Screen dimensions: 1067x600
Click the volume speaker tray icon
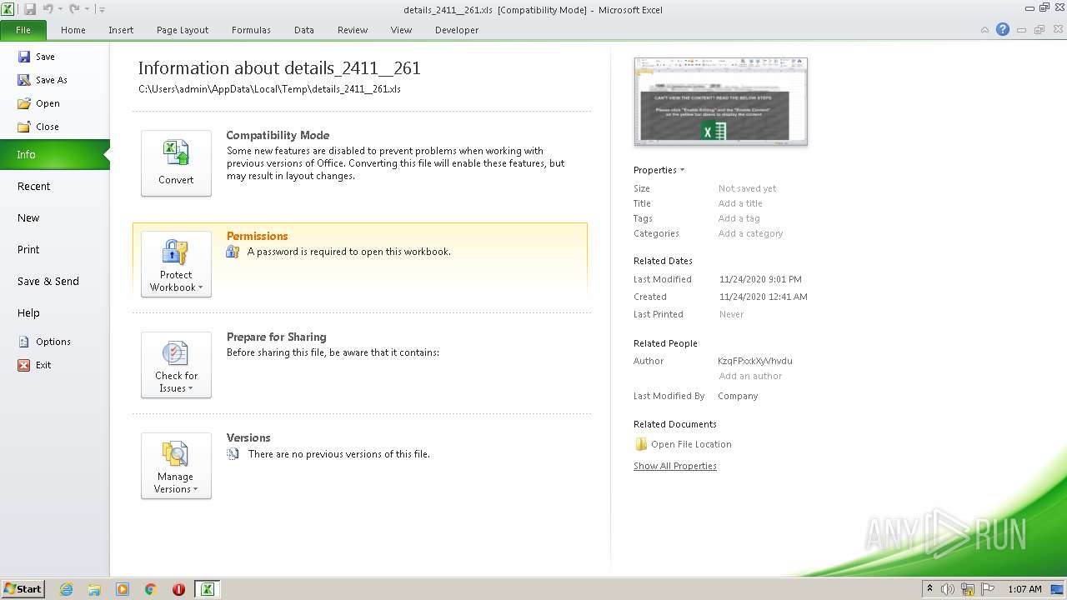[948, 589]
